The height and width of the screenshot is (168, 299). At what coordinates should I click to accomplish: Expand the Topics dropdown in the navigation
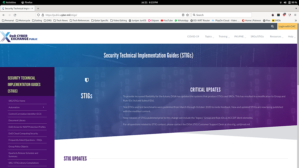point(208,36)
